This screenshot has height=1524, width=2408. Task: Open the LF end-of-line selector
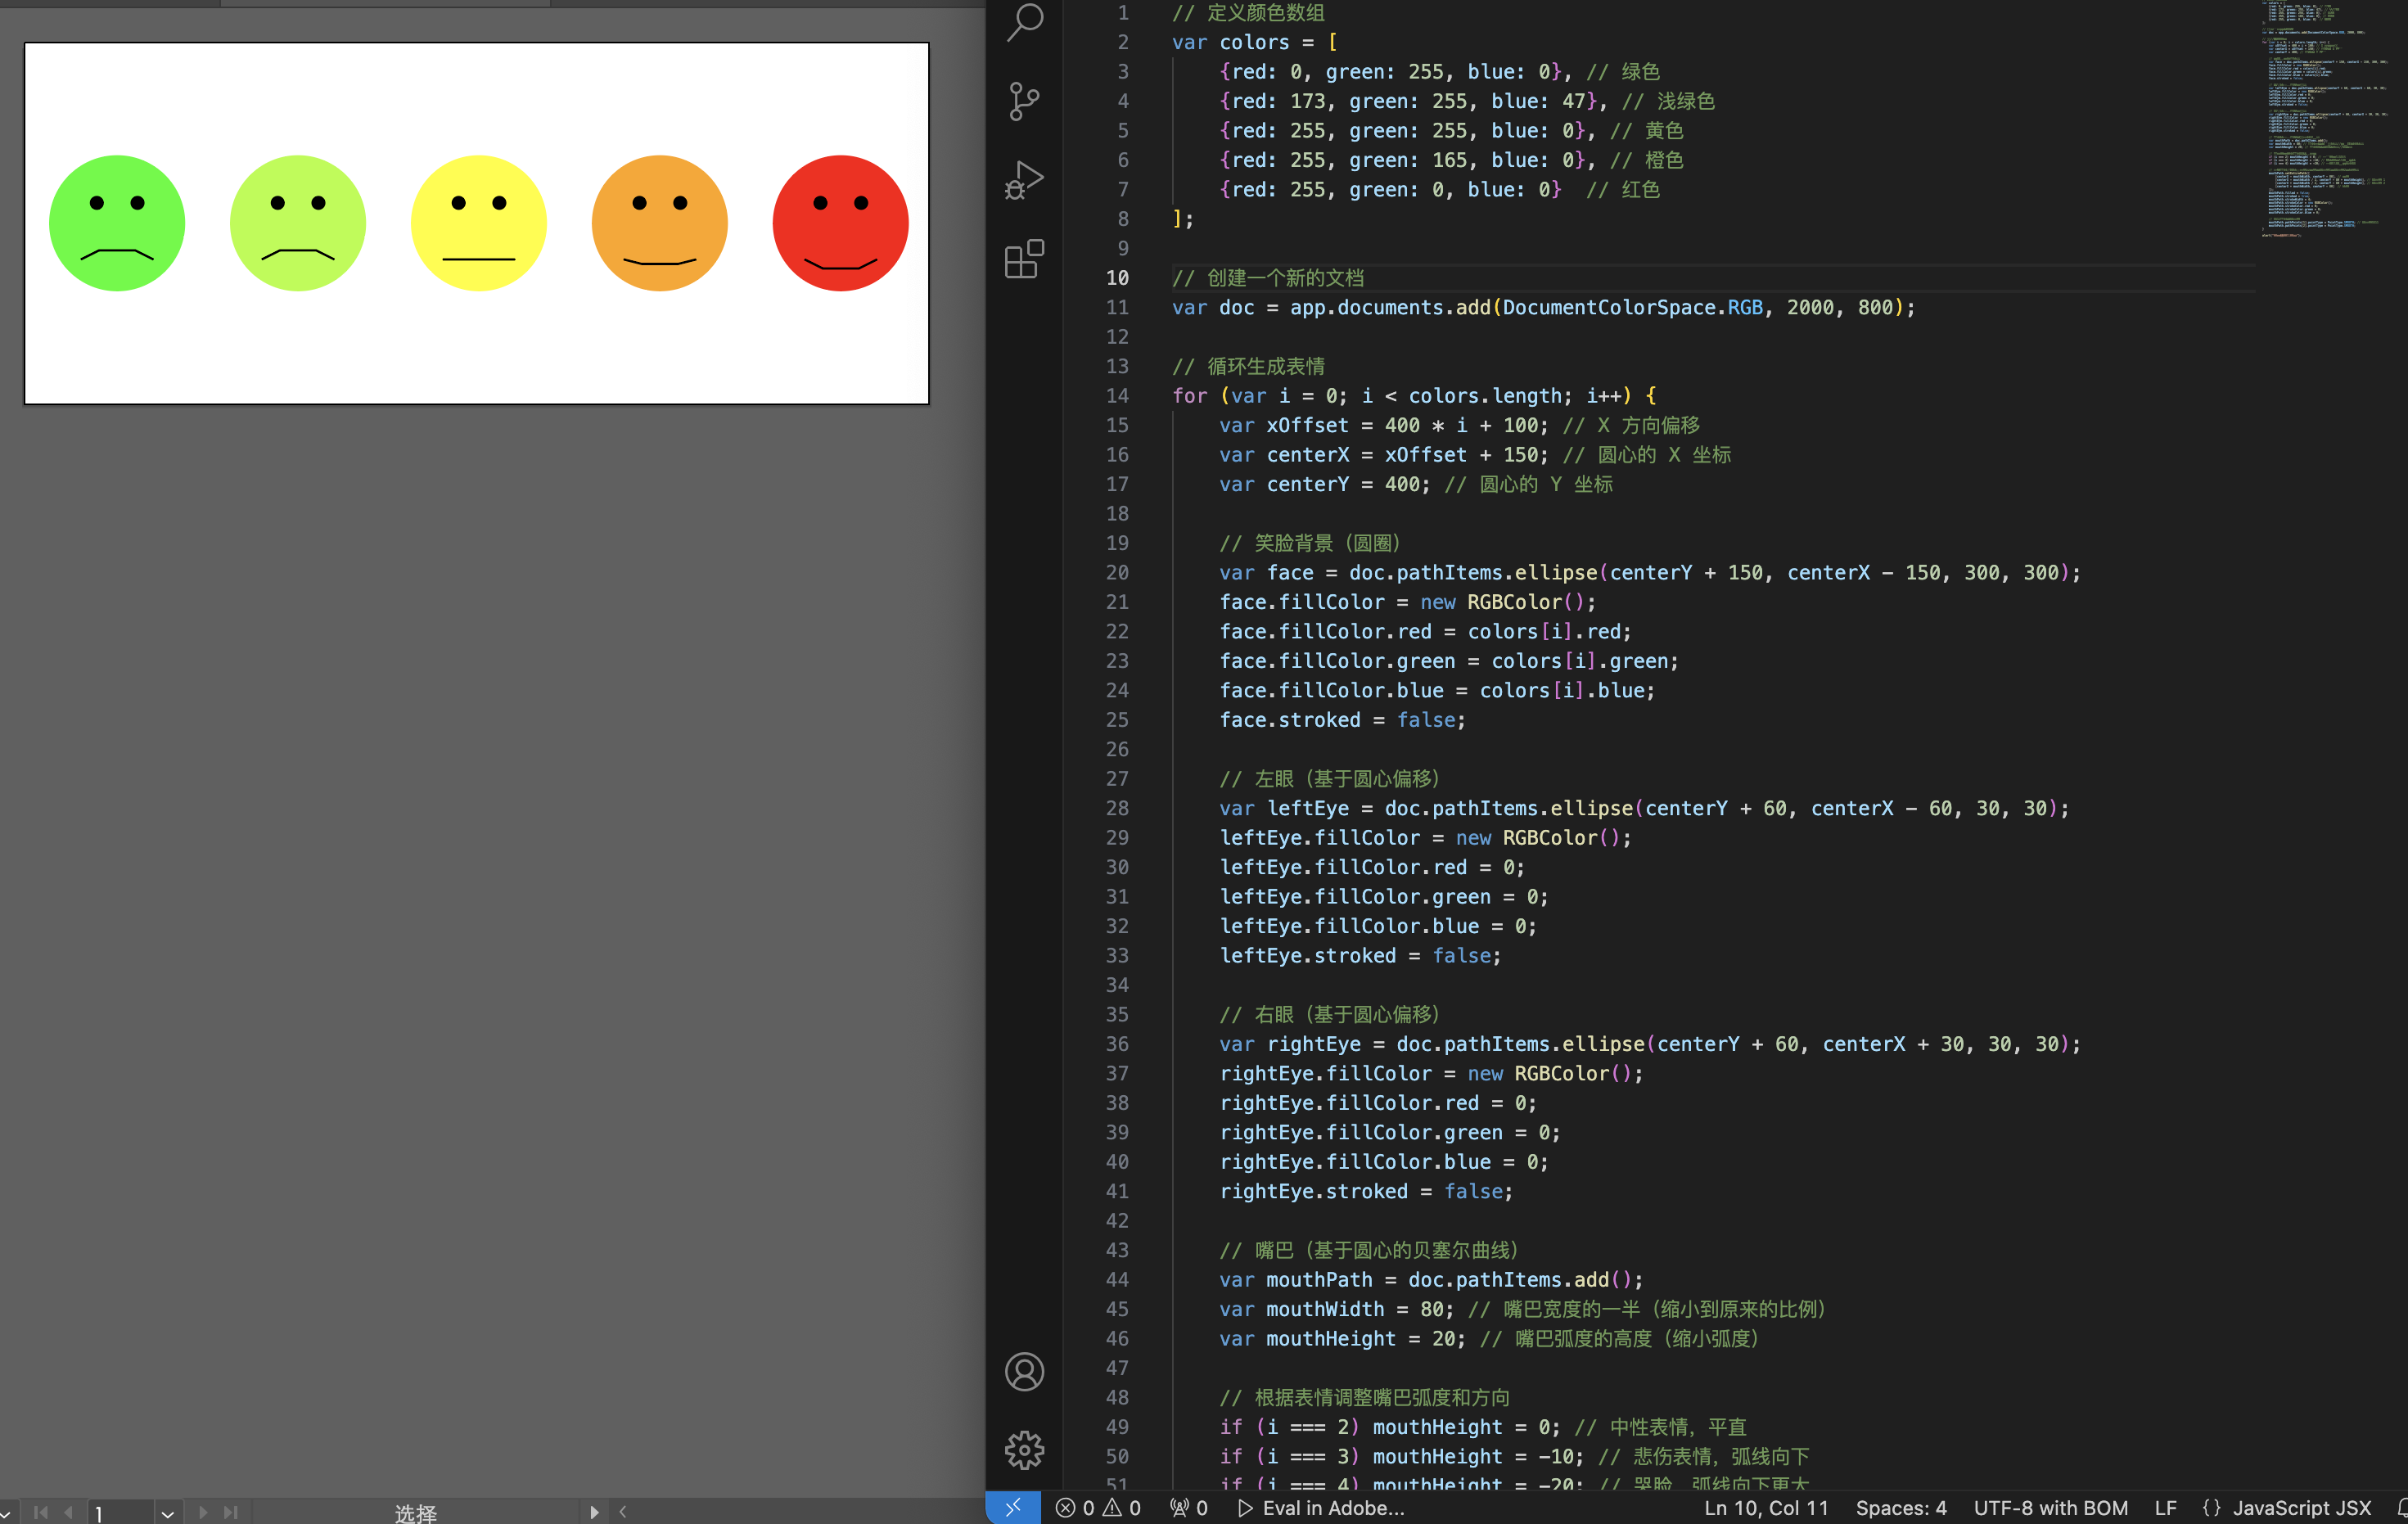coord(2165,1508)
